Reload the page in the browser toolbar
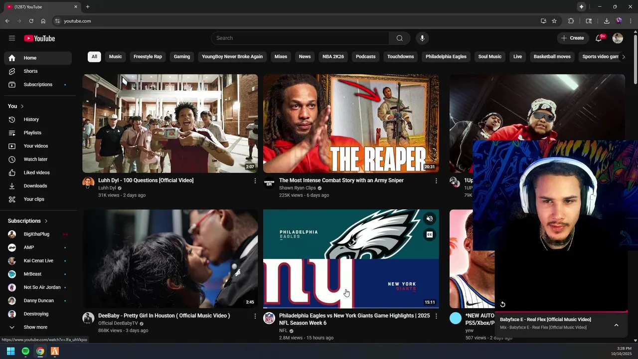 (x=31, y=21)
